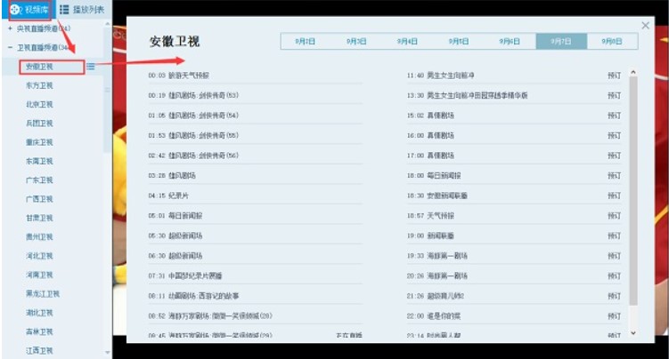View the schedule for 9月4日

407,41
